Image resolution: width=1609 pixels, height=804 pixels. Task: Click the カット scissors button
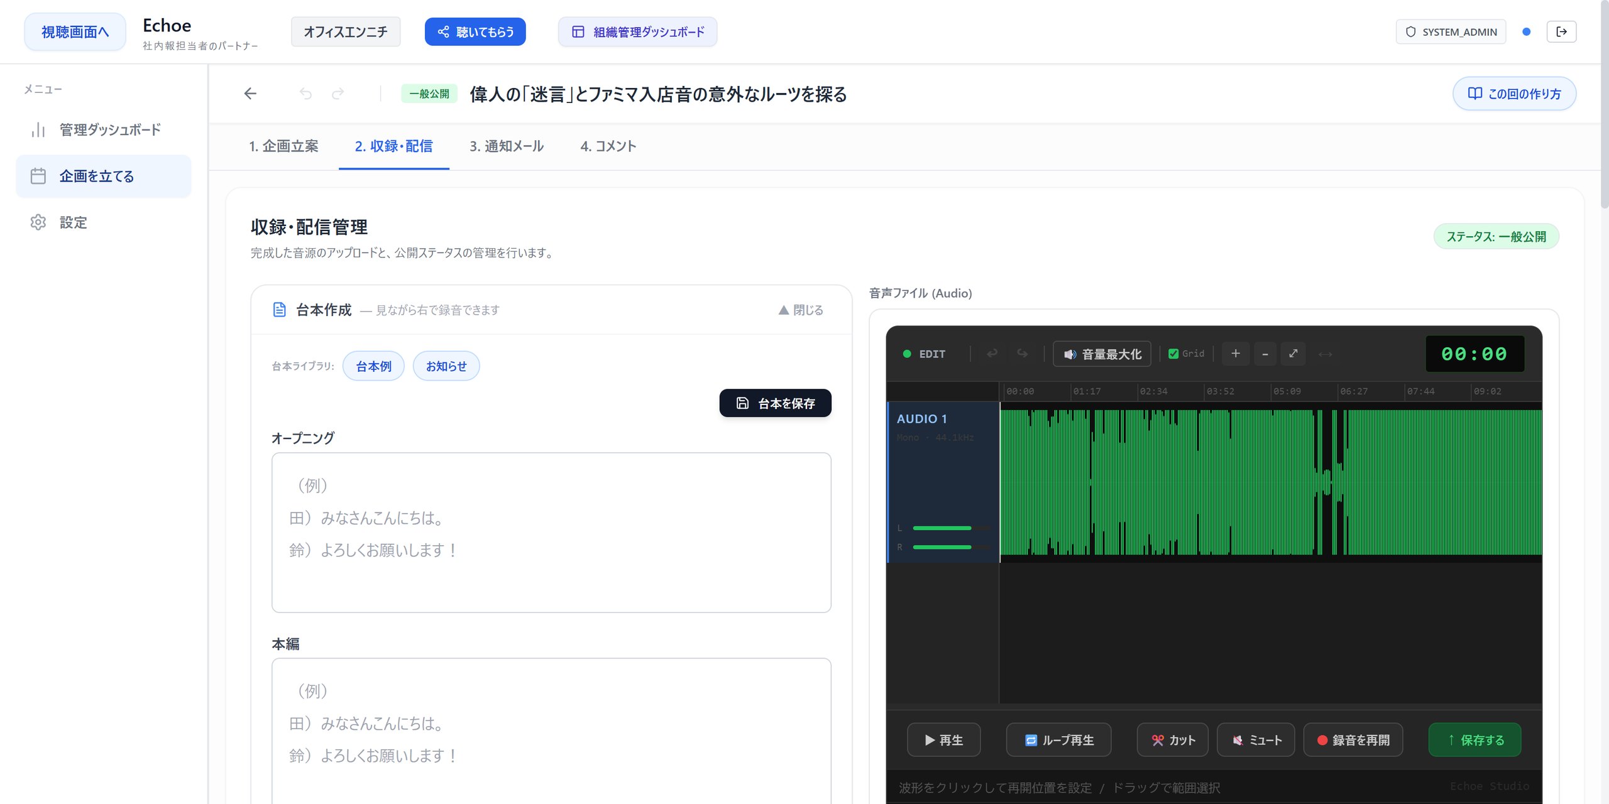click(x=1172, y=739)
